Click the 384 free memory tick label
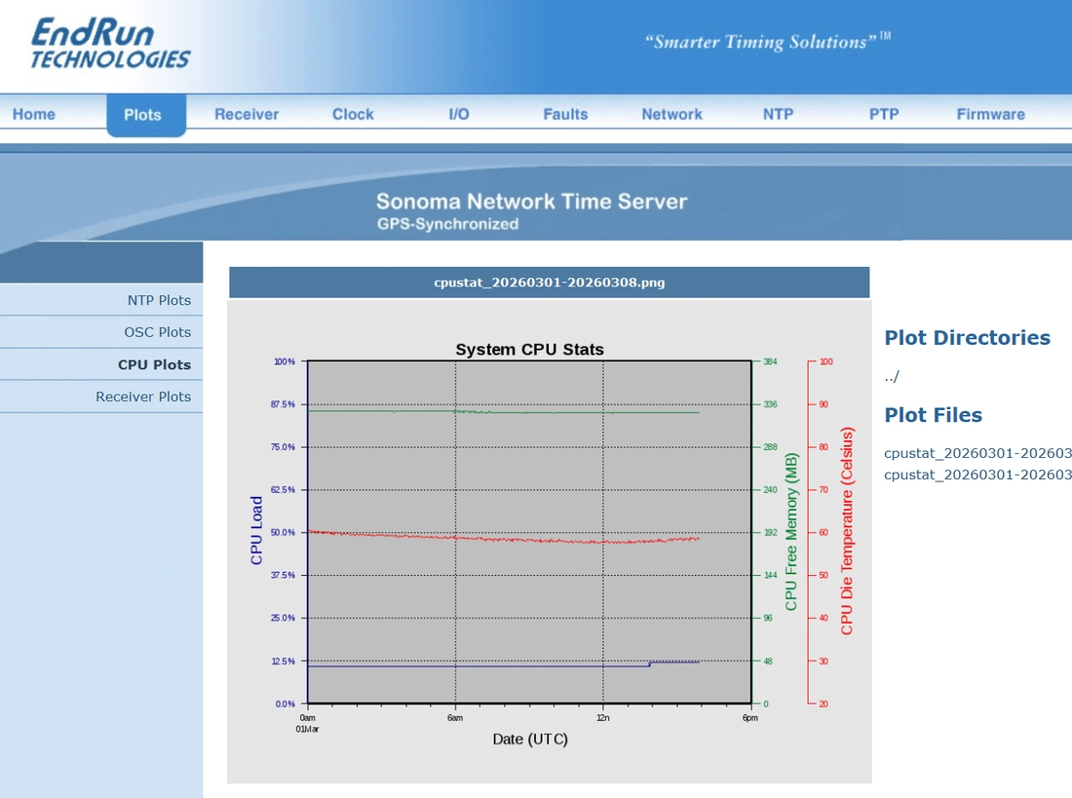 coord(771,361)
